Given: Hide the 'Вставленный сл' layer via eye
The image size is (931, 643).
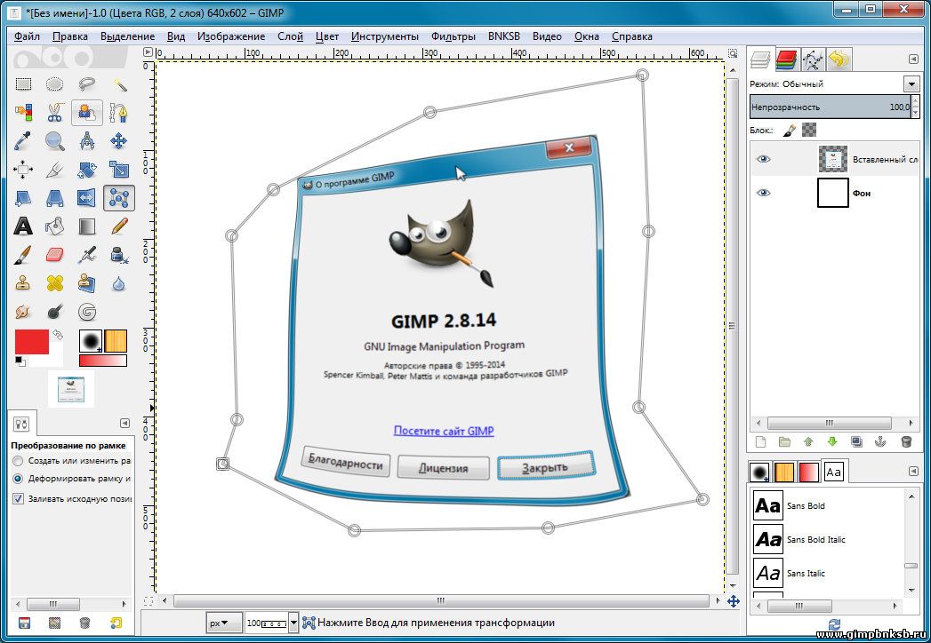Looking at the screenshot, I should click(764, 159).
